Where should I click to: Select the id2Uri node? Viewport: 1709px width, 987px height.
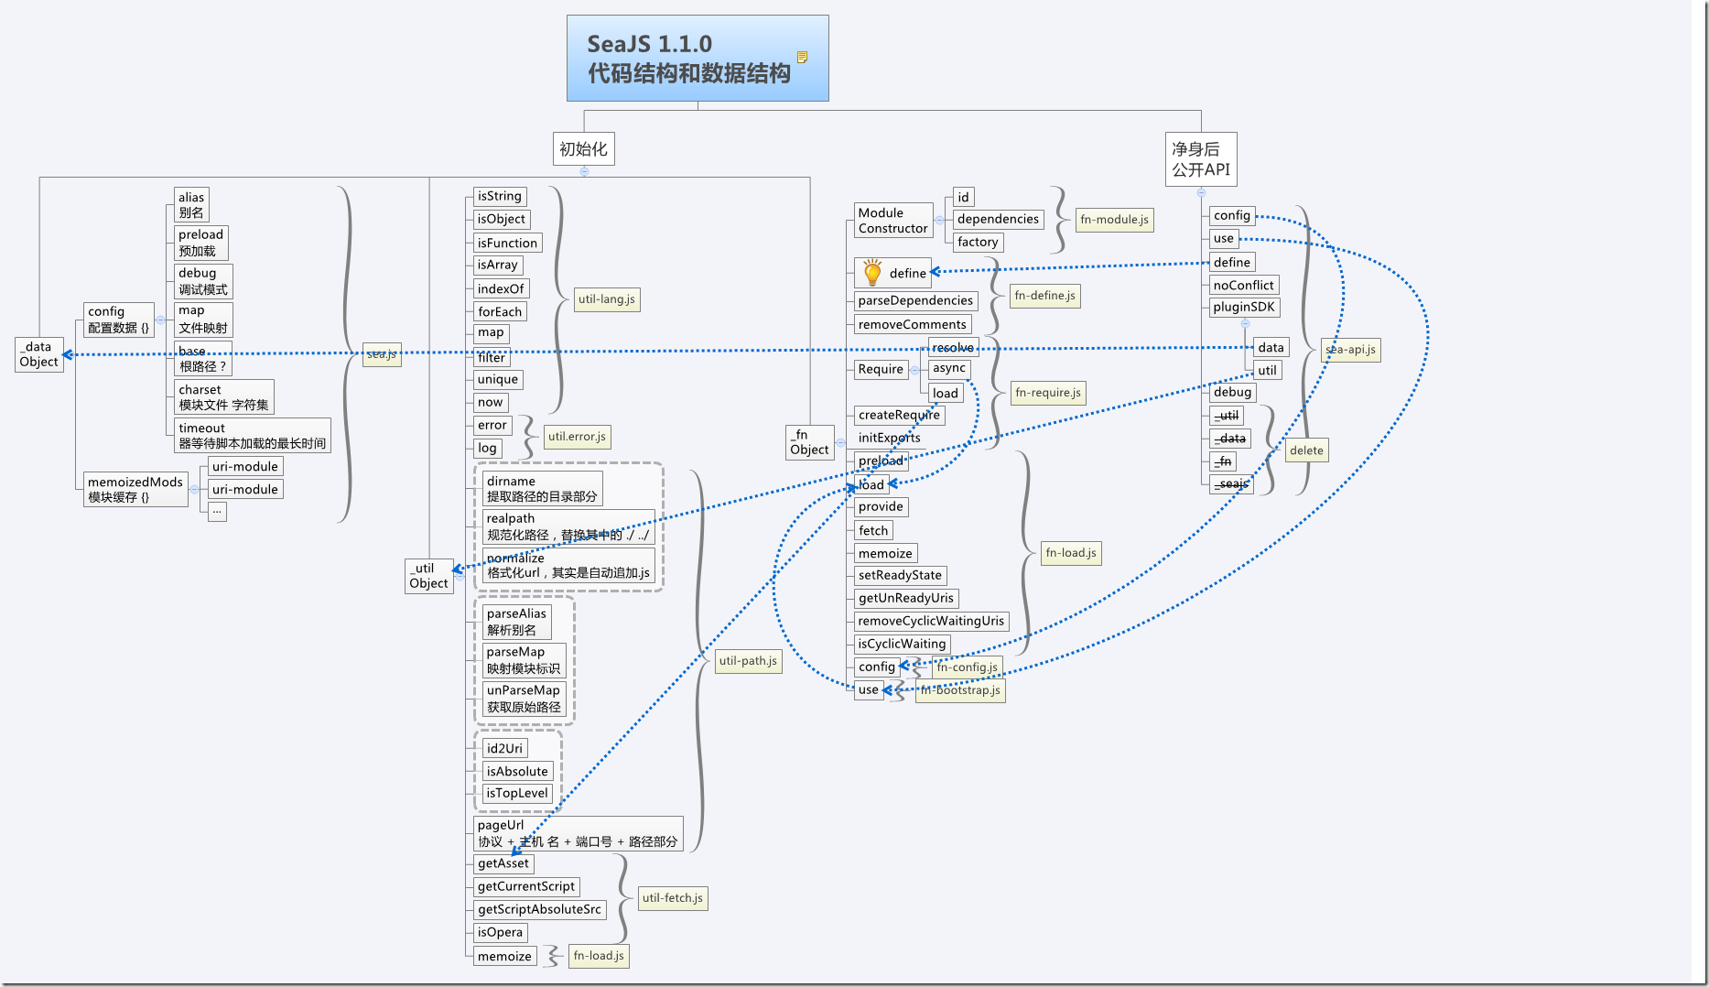(x=504, y=748)
